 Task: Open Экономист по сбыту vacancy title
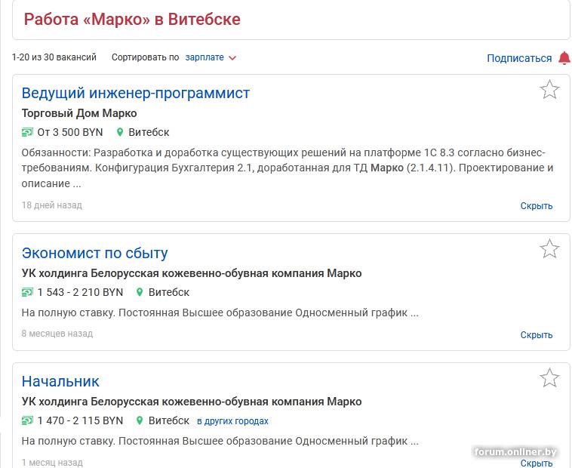click(95, 253)
